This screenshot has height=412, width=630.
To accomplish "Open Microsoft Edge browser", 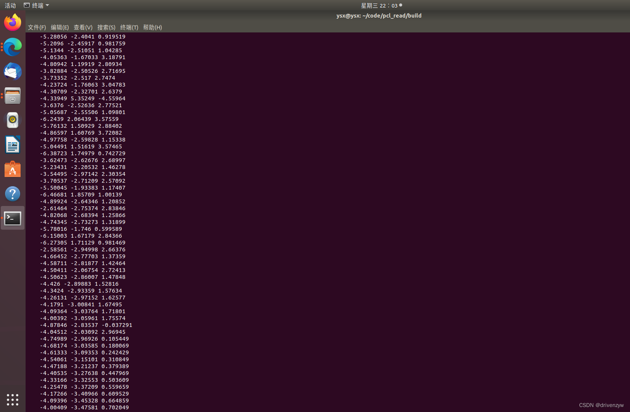I will (x=13, y=47).
